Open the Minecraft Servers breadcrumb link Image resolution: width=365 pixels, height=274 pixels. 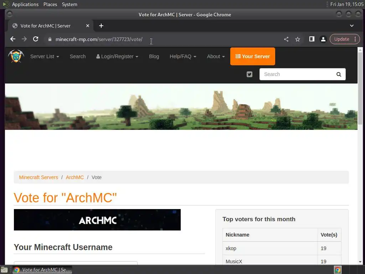click(x=38, y=177)
